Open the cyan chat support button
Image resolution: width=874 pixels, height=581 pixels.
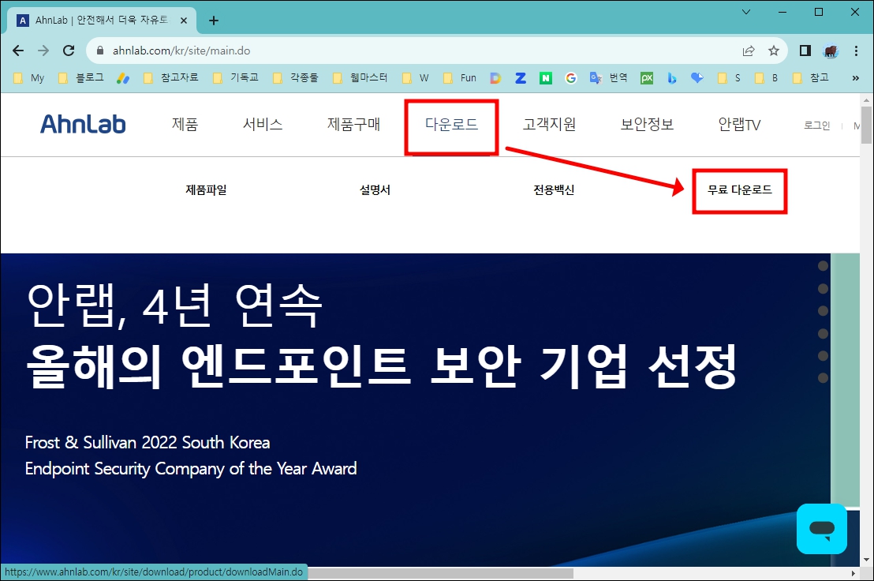pos(822,529)
